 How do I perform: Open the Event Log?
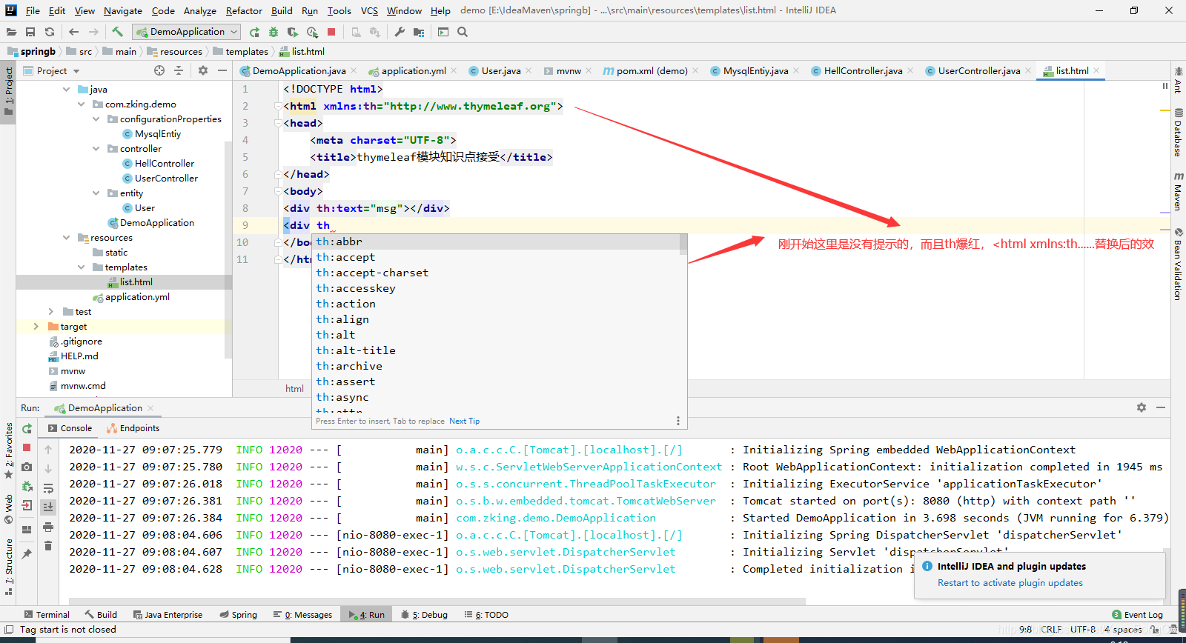pyautogui.click(x=1137, y=615)
